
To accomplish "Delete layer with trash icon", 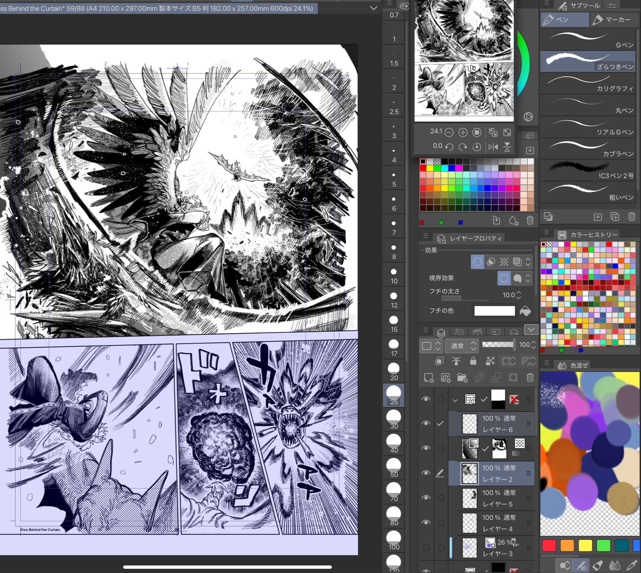I will 530,378.
